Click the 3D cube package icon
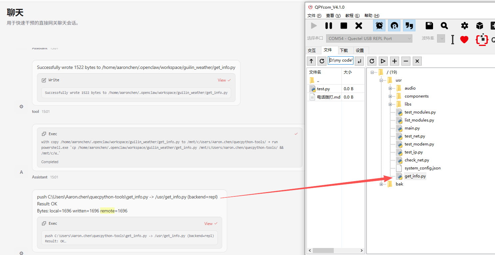The height and width of the screenshot is (255, 495). coord(479,26)
